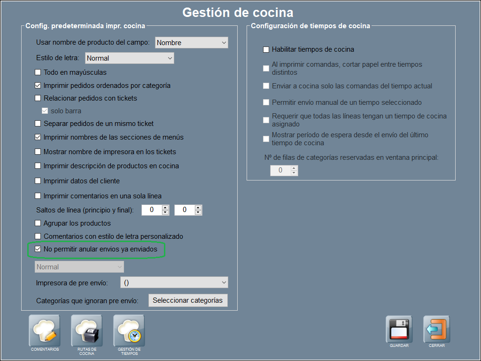Click the Seleccionar categorías button
The image size is (481, 361).
pos(188,300)
